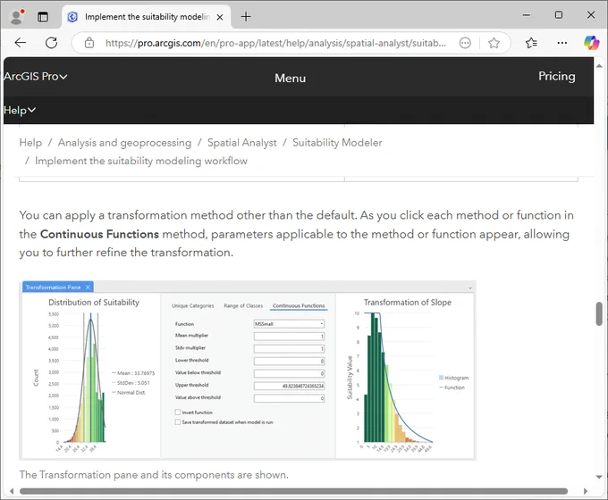Close the Transformation Pane tab
This screenshot has height=500, width=608.
(88, 287)
